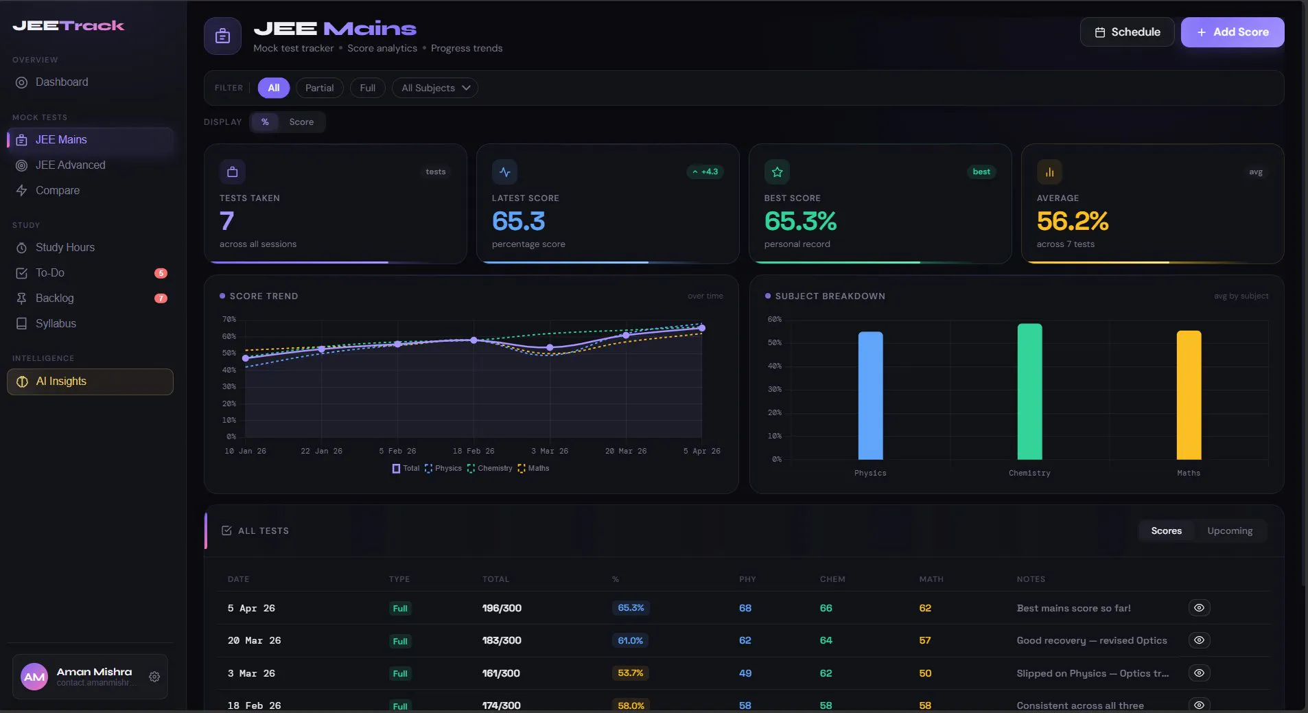Screen dimensions: 1308x713
Task: Open settings via the gear icon
Action: [x=154, y=677]
